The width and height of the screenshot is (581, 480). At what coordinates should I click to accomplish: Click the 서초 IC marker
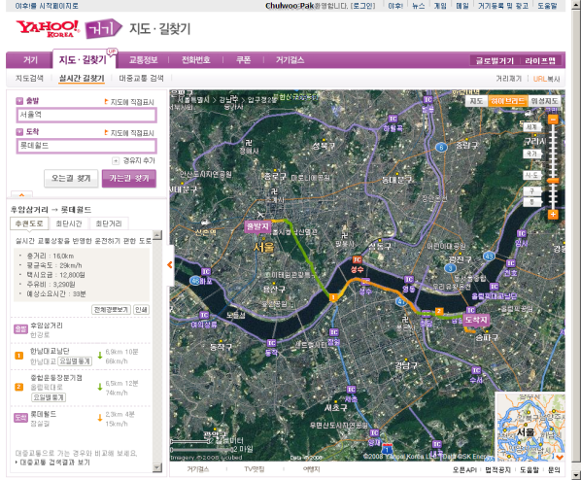(352, 390)
